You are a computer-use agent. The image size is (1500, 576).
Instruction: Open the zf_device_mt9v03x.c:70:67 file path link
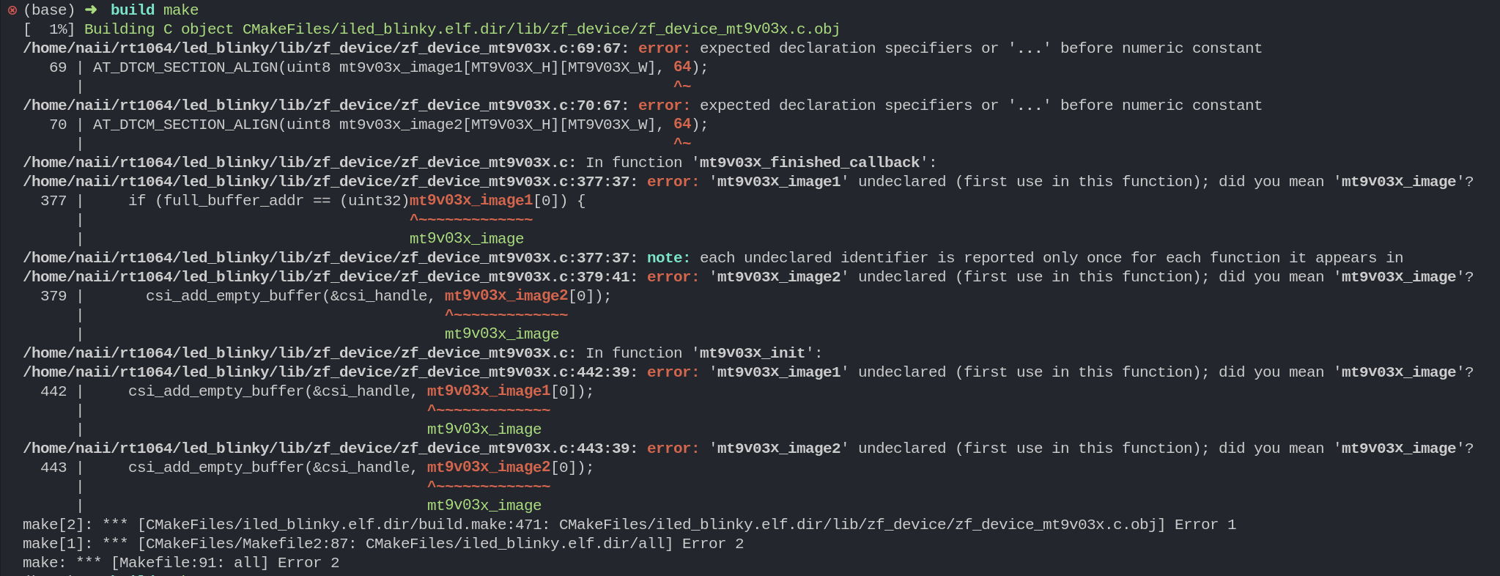(x=326, y=106)
